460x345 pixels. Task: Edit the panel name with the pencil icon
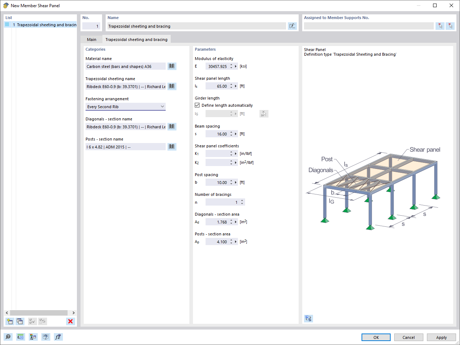292,26
